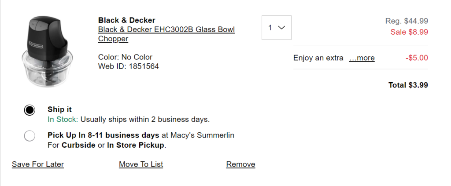Open the quantity dropdown showing 1
Screen dimensions: 451x186
click(x=277, y=28)
